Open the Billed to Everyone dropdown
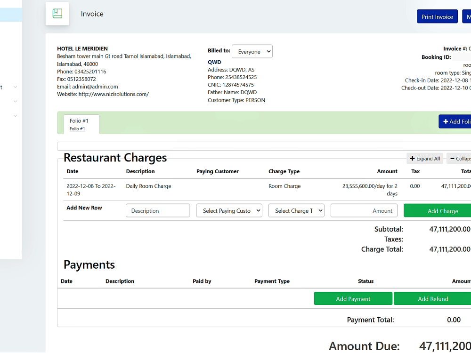The image size is (471, 353). pyautogui.click(x=252, y=52)
